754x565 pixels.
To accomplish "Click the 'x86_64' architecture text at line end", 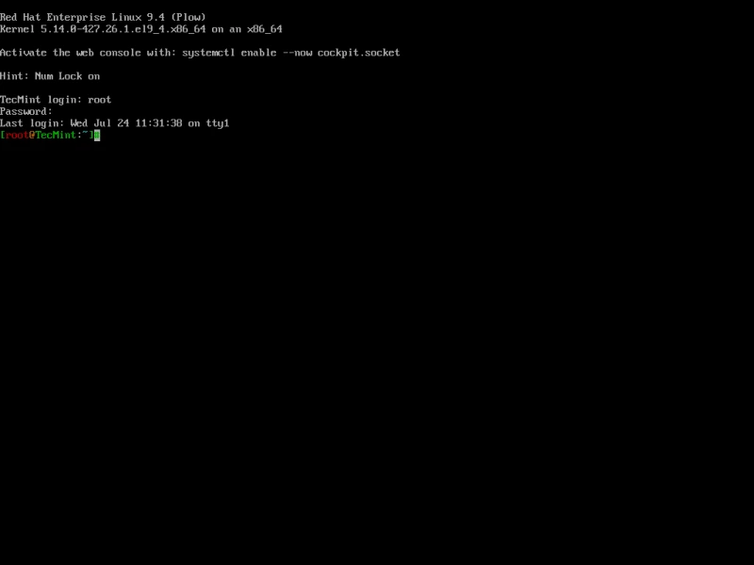I will pyautogui.click(x=265, y=29).
